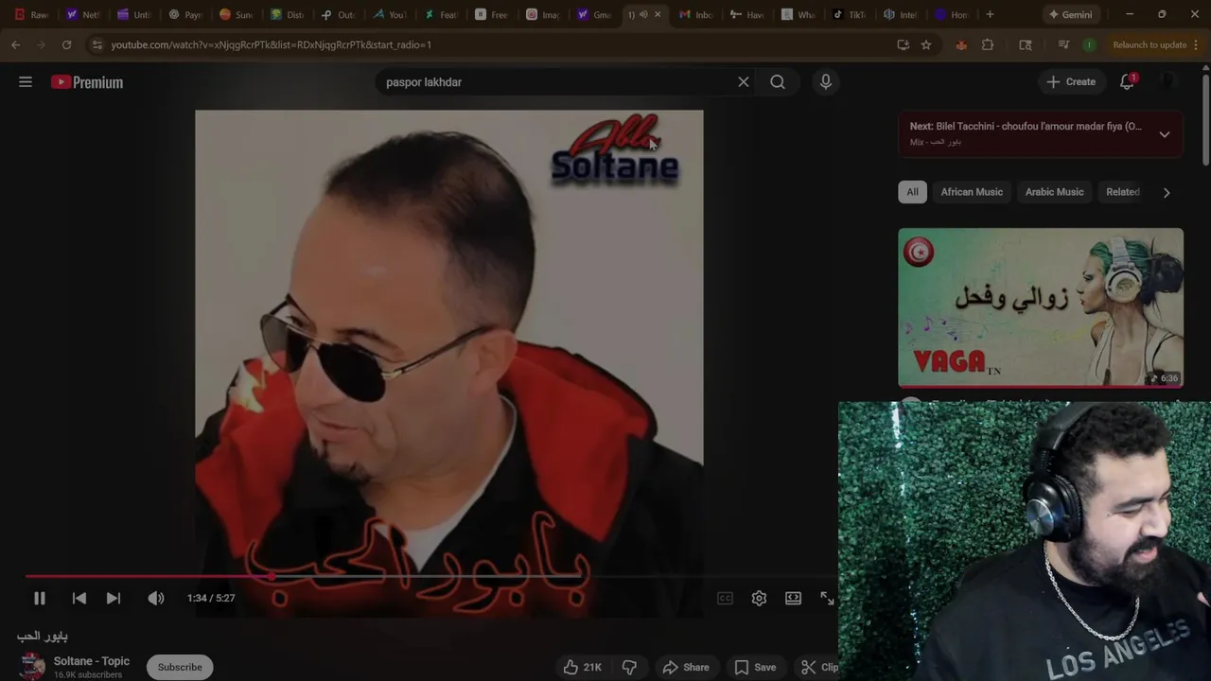
Task: Create a clip of the video
Action: pyautogui.click(x=819, y=667)
